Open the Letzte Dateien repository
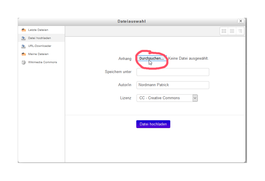The width and height of the screenshot is (265, 181). pos(38,30)
